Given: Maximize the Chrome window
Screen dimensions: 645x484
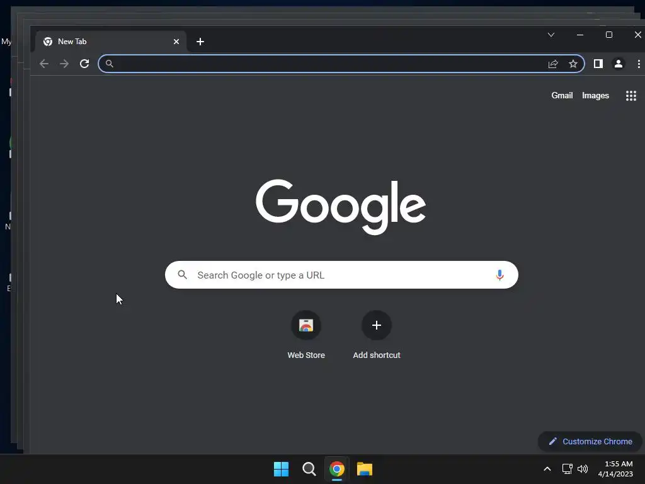Looking at the screenshot, I should pos(609,35).
